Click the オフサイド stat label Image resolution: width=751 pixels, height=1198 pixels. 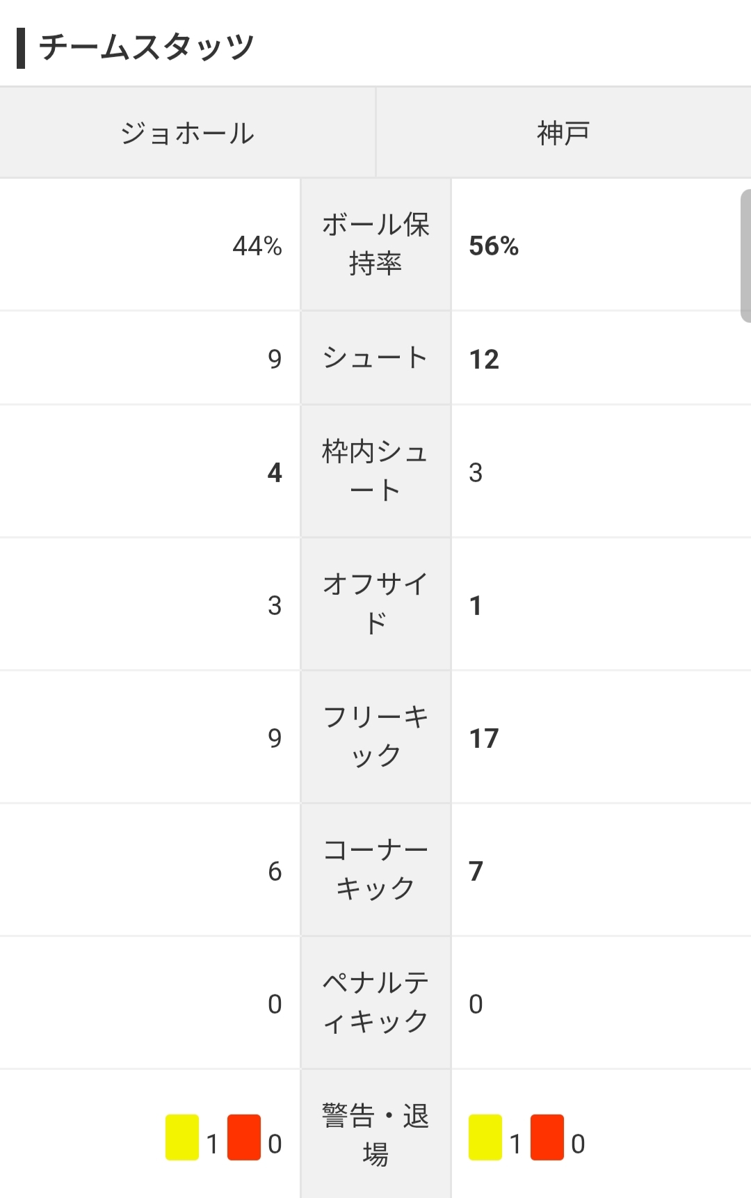point(375,604)
